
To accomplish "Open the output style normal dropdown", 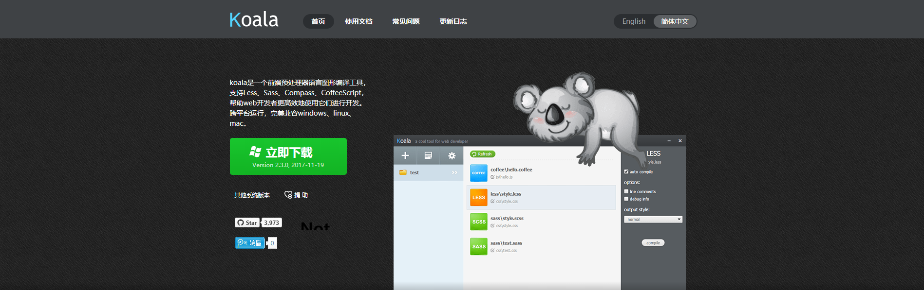I will (653, 220).
